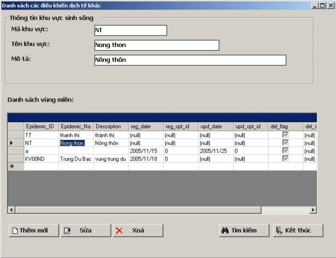The height and width of the screenshot is (258, 336).
Task: Click the red X Xoá icon
Action: click(x=119, y=230)
